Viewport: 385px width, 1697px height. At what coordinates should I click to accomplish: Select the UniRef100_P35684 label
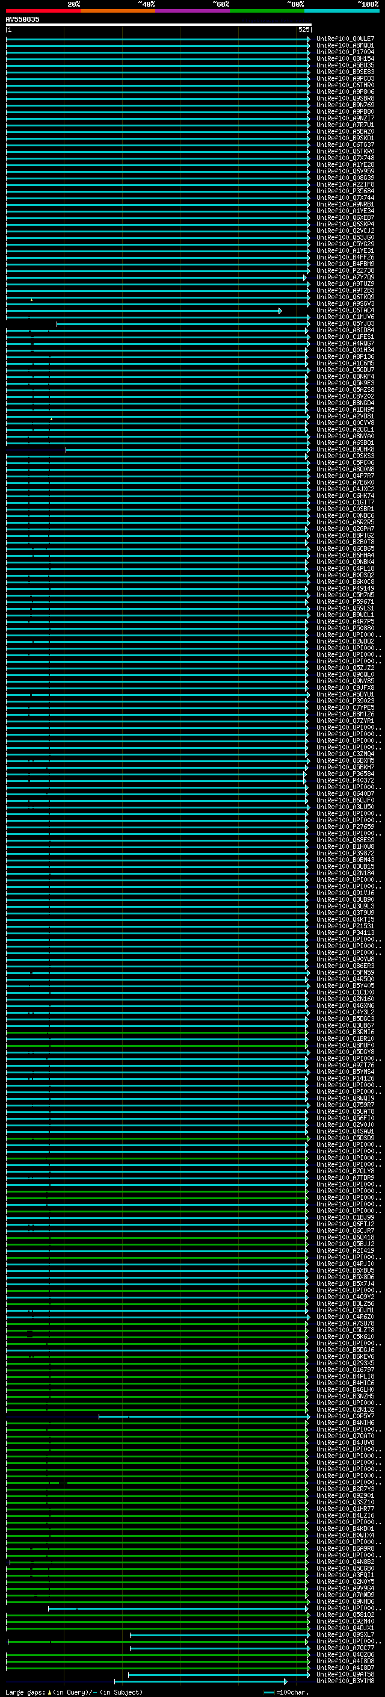(345, 191)
